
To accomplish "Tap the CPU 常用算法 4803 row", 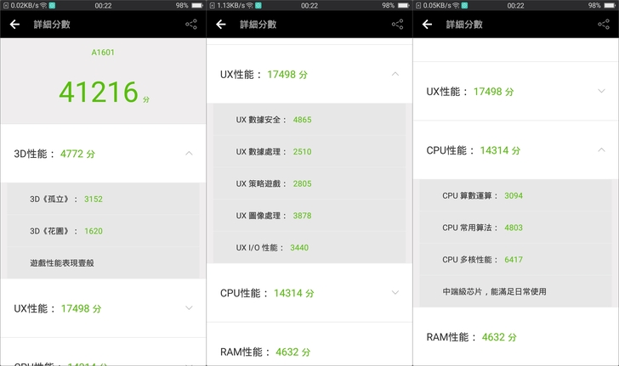I will [515, 228].
